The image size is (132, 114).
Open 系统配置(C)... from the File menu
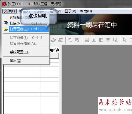(26, 52)
